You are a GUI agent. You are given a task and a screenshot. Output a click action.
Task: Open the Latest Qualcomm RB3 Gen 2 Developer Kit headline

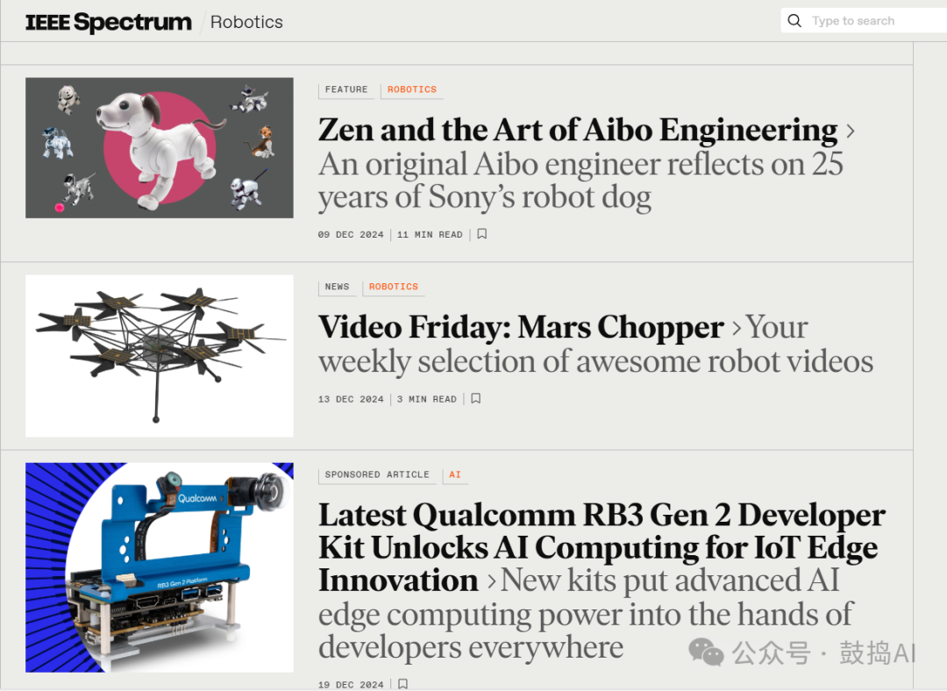[x=602, y=548]
